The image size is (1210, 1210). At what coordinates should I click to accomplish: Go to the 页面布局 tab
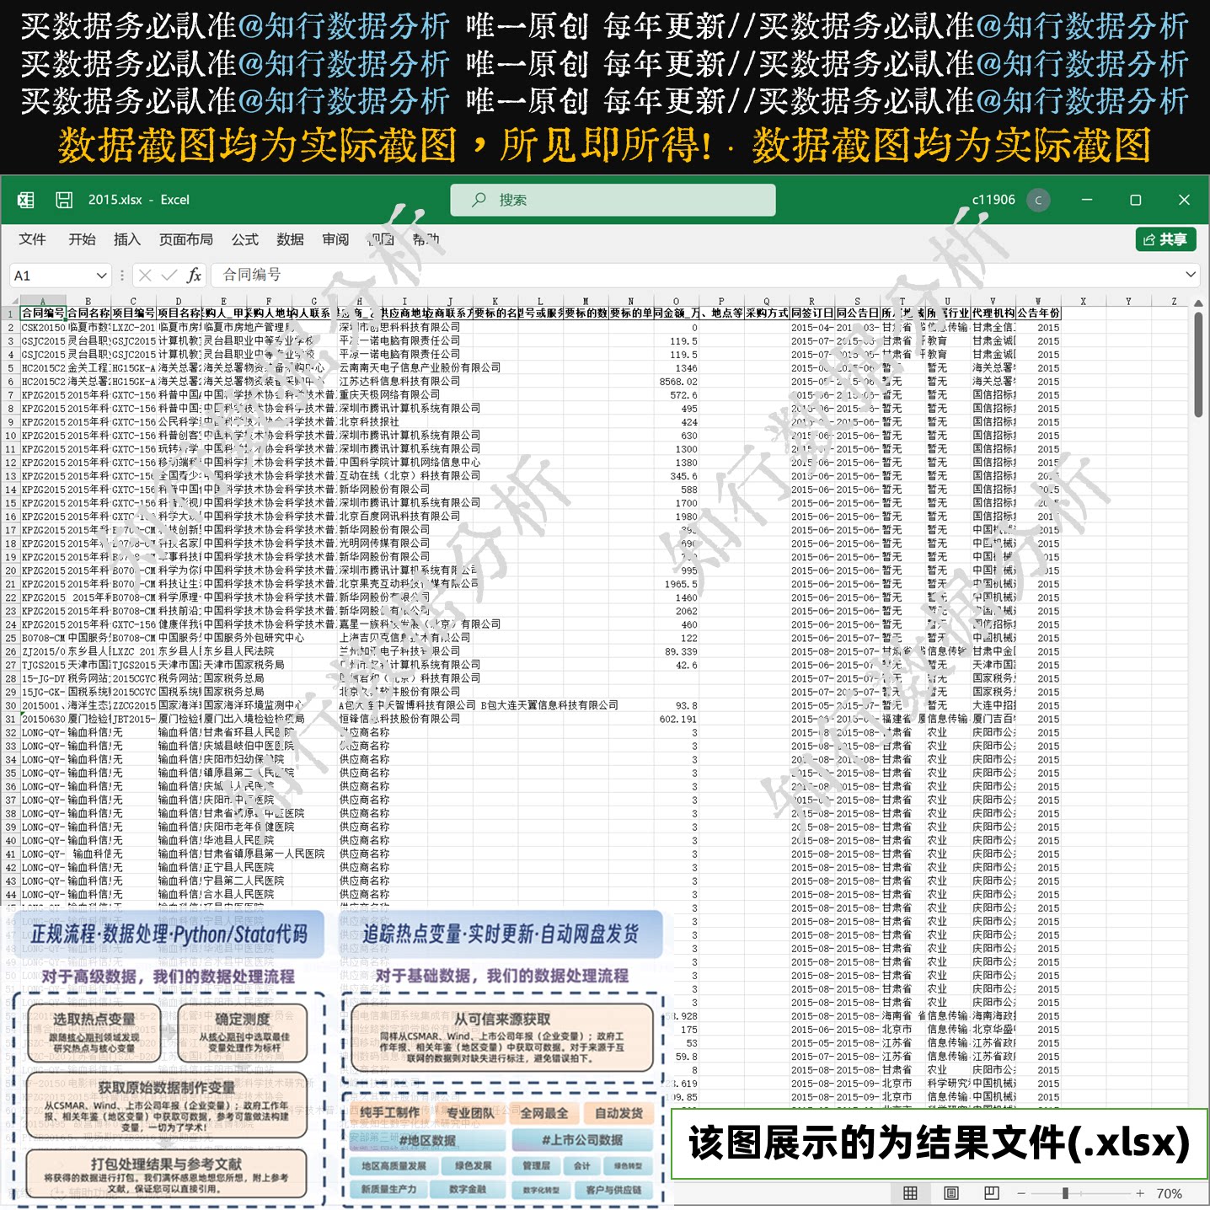186,239
